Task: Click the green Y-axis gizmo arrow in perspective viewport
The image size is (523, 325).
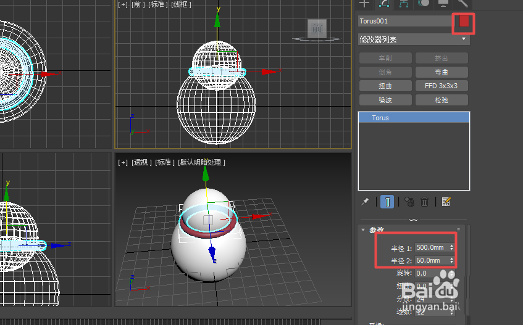Action: pyautogui.click(x=206, y=174)
